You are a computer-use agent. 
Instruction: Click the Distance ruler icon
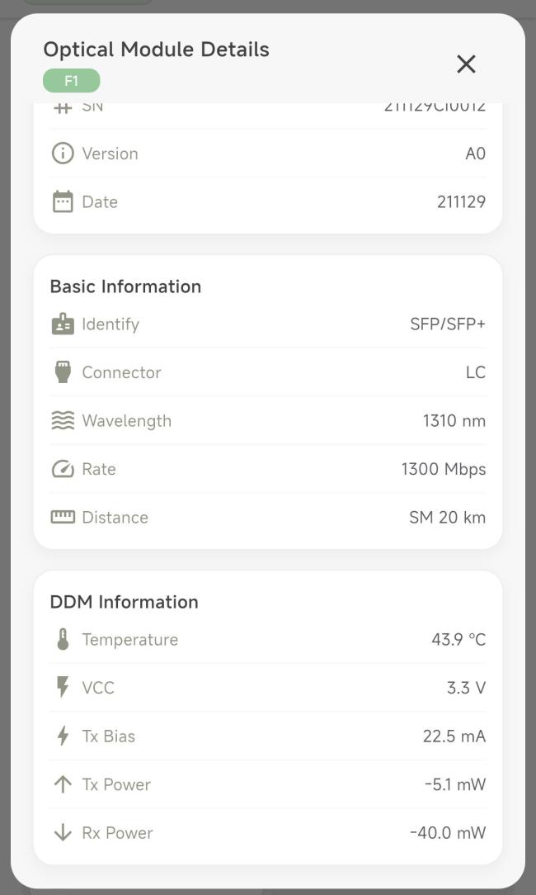pyautogui.click(x=63, y=517)
